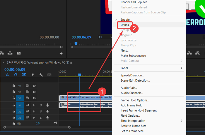The width and height of the screenshot is (205, 135).
Task: Toggle Snap in Timeline magnet icon
Action: (x=16, y=75)
